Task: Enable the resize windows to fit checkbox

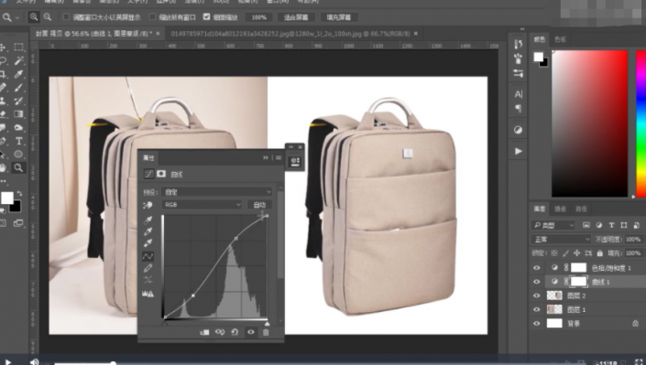Action: pyautogui.click(x=66, y=16)
